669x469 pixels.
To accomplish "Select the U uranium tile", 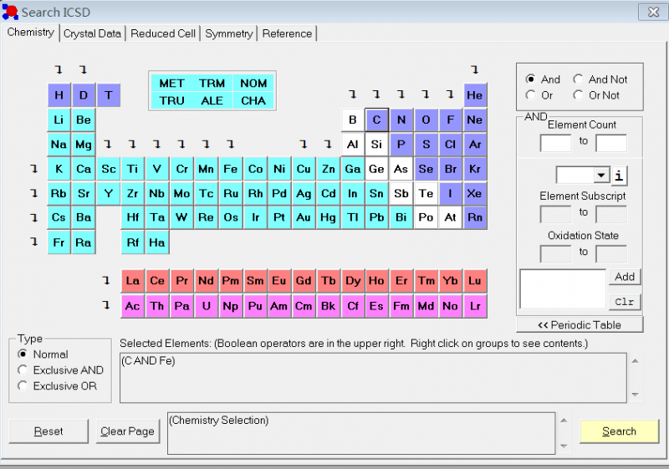I will (x=206, y=306).
